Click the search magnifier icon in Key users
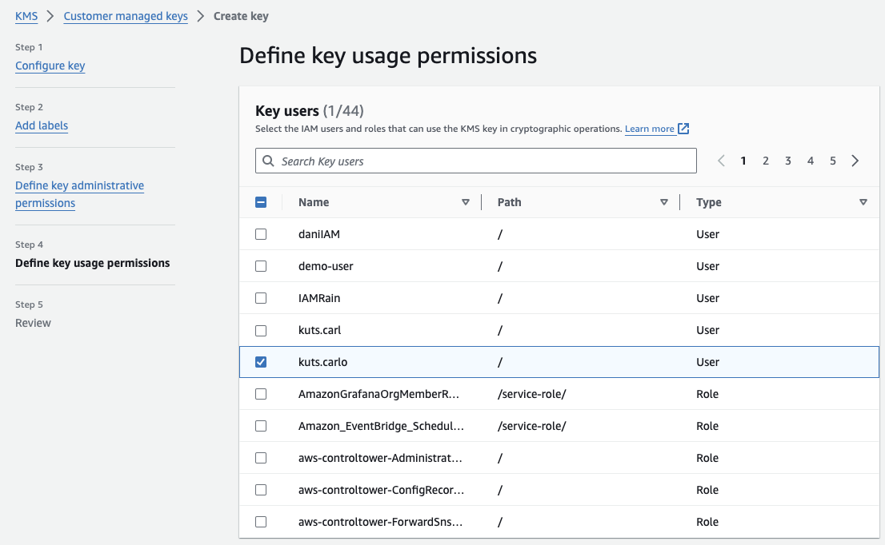Screen dimensions: 885x545 (268, 161)
